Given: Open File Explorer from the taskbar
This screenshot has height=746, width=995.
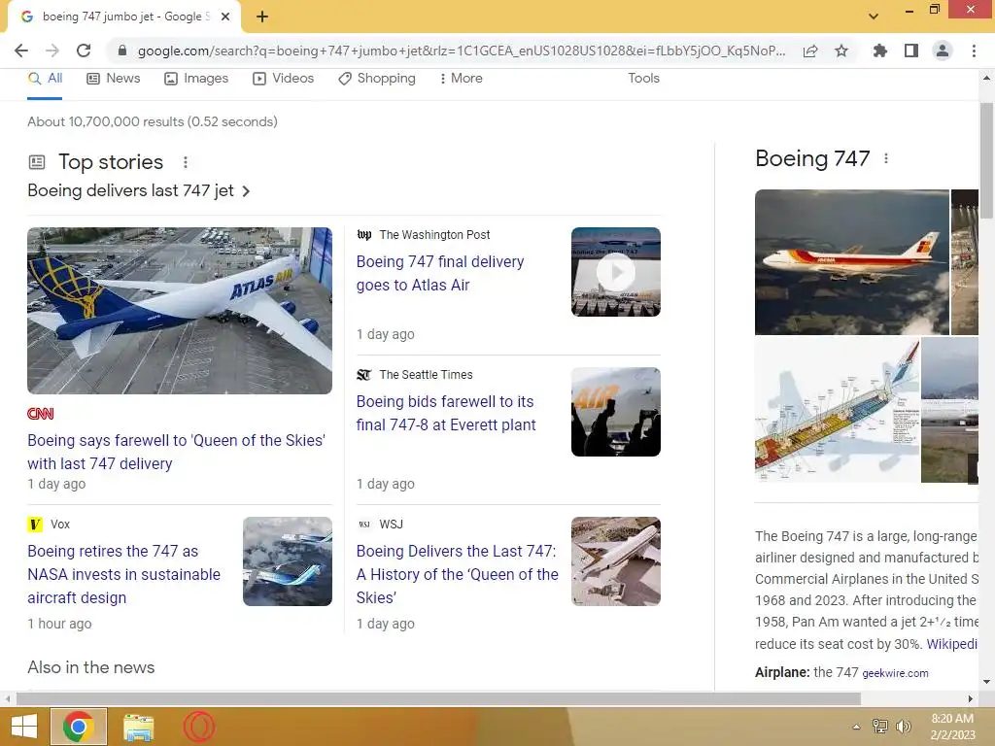Looking at the screenshot, I should 138,727.
